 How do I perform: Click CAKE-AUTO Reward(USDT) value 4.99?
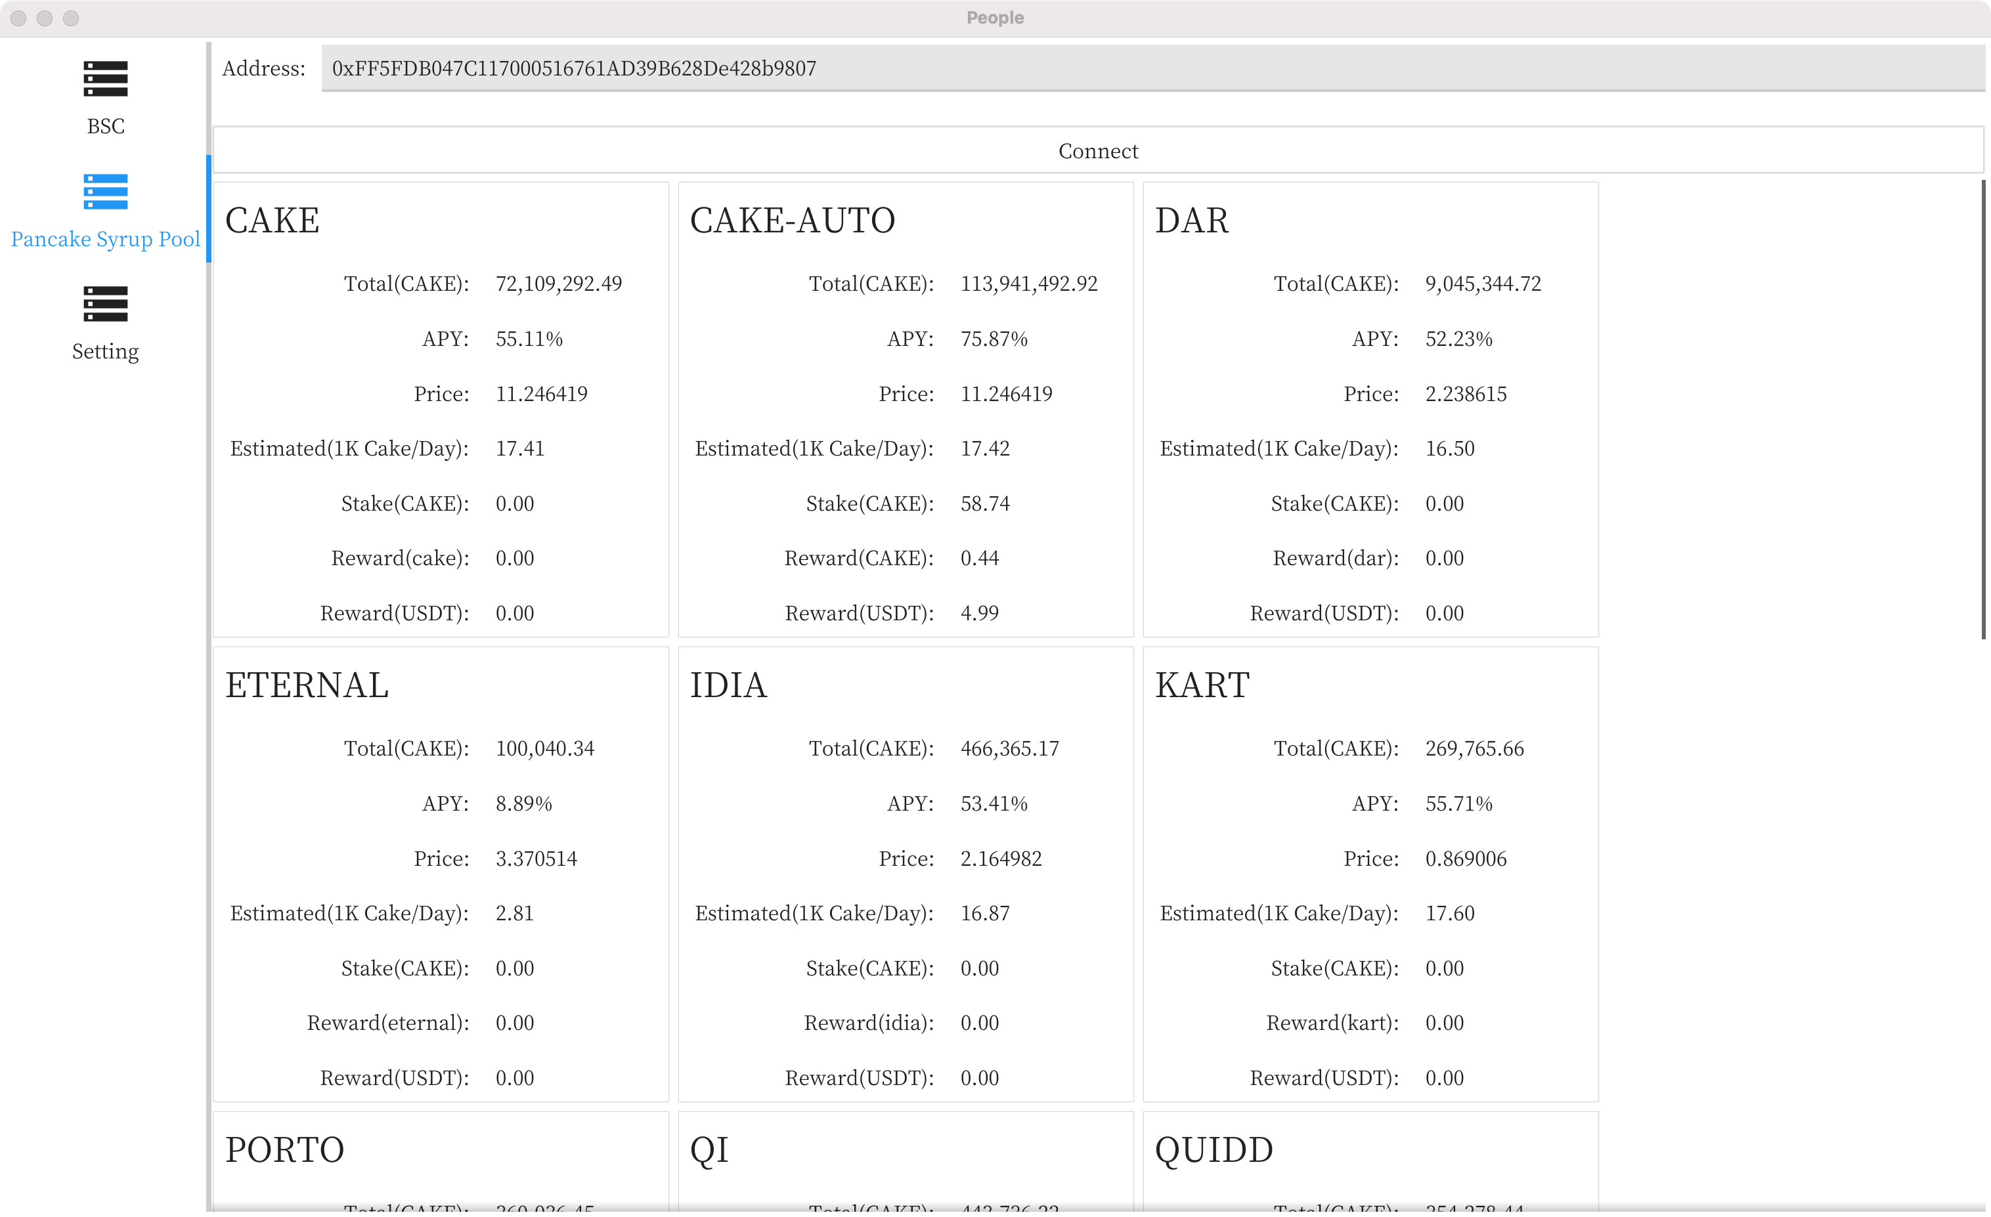[x=979, y=613]
